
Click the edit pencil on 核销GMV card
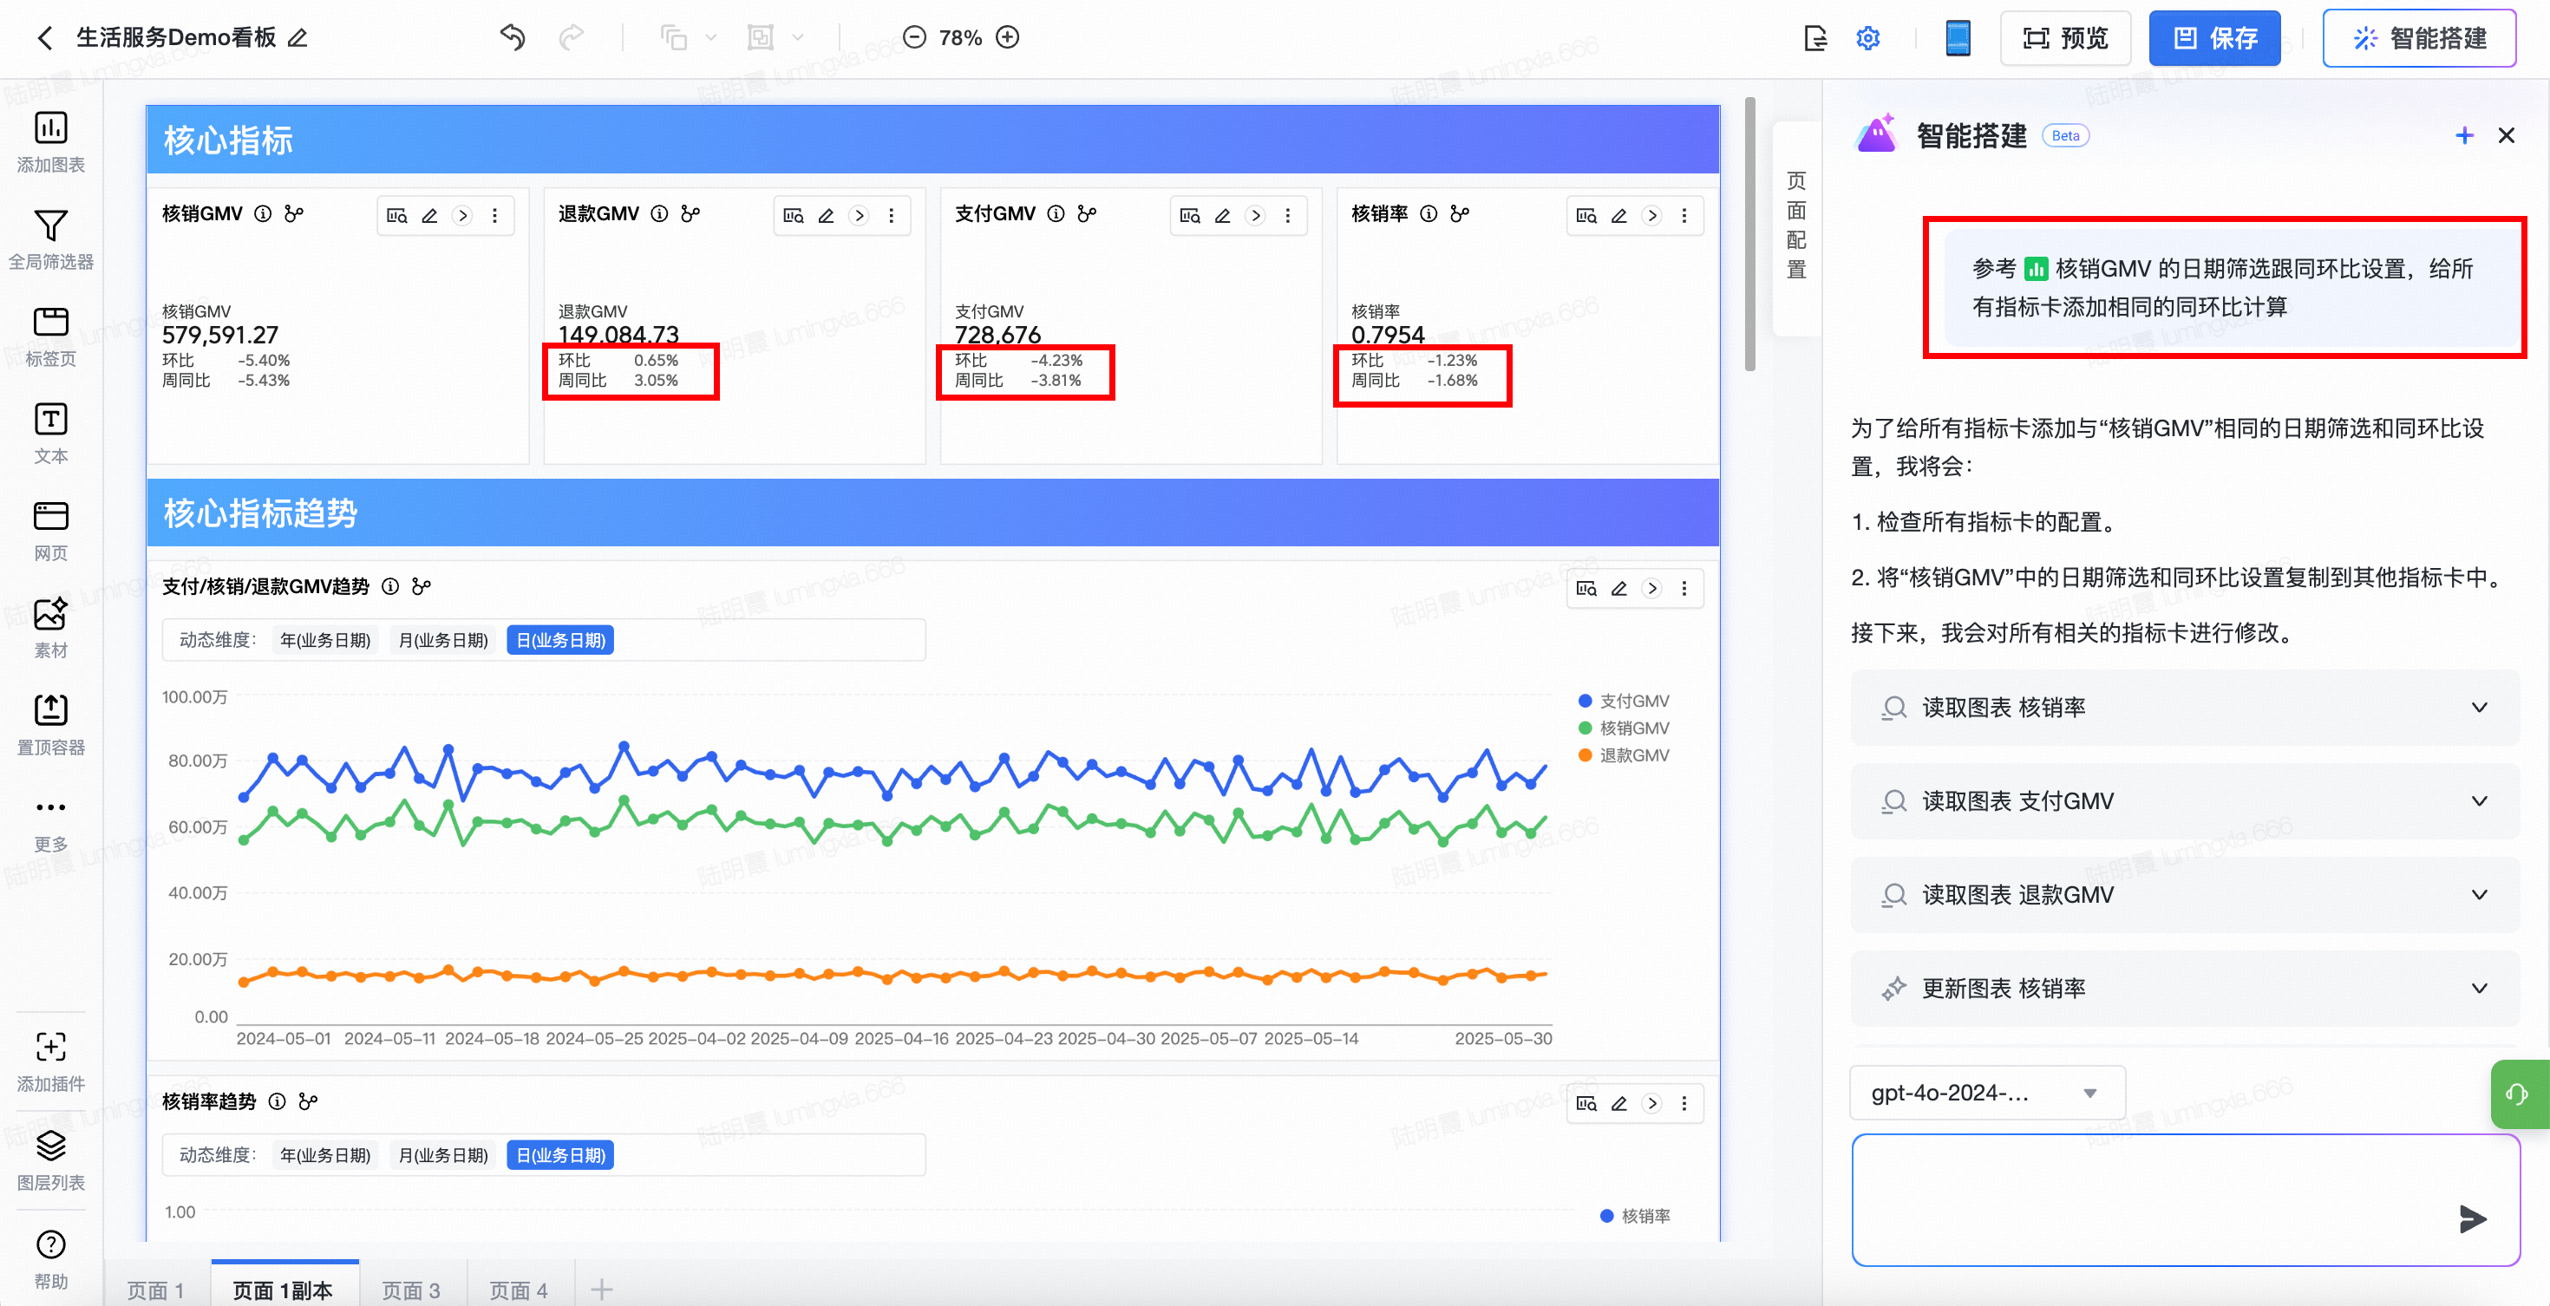coord(429,216)
